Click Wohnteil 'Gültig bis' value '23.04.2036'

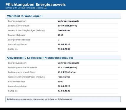pos(64,49)
